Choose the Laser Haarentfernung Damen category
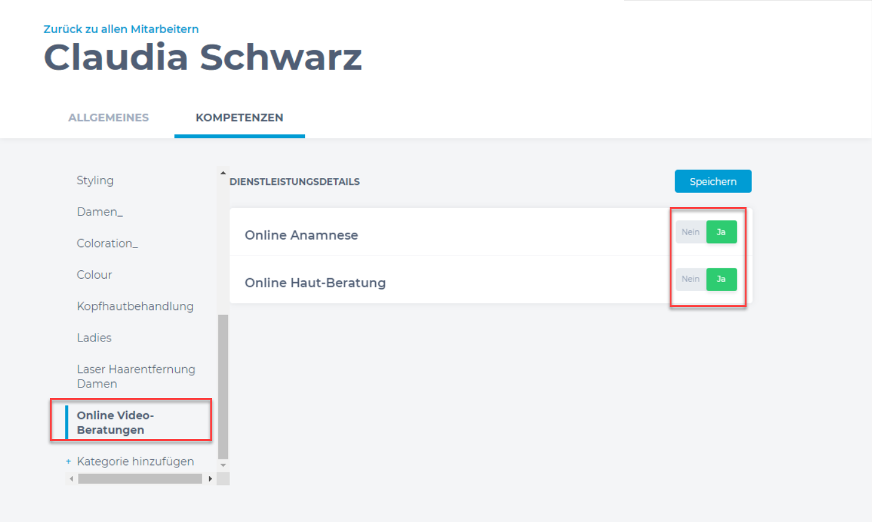872x522 pixels. pos(136,376)
